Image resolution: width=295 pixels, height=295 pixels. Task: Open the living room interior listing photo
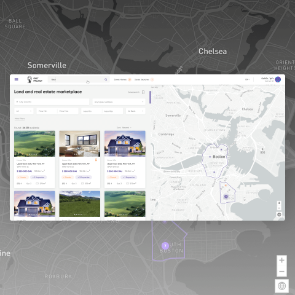[x=80, y=144]
